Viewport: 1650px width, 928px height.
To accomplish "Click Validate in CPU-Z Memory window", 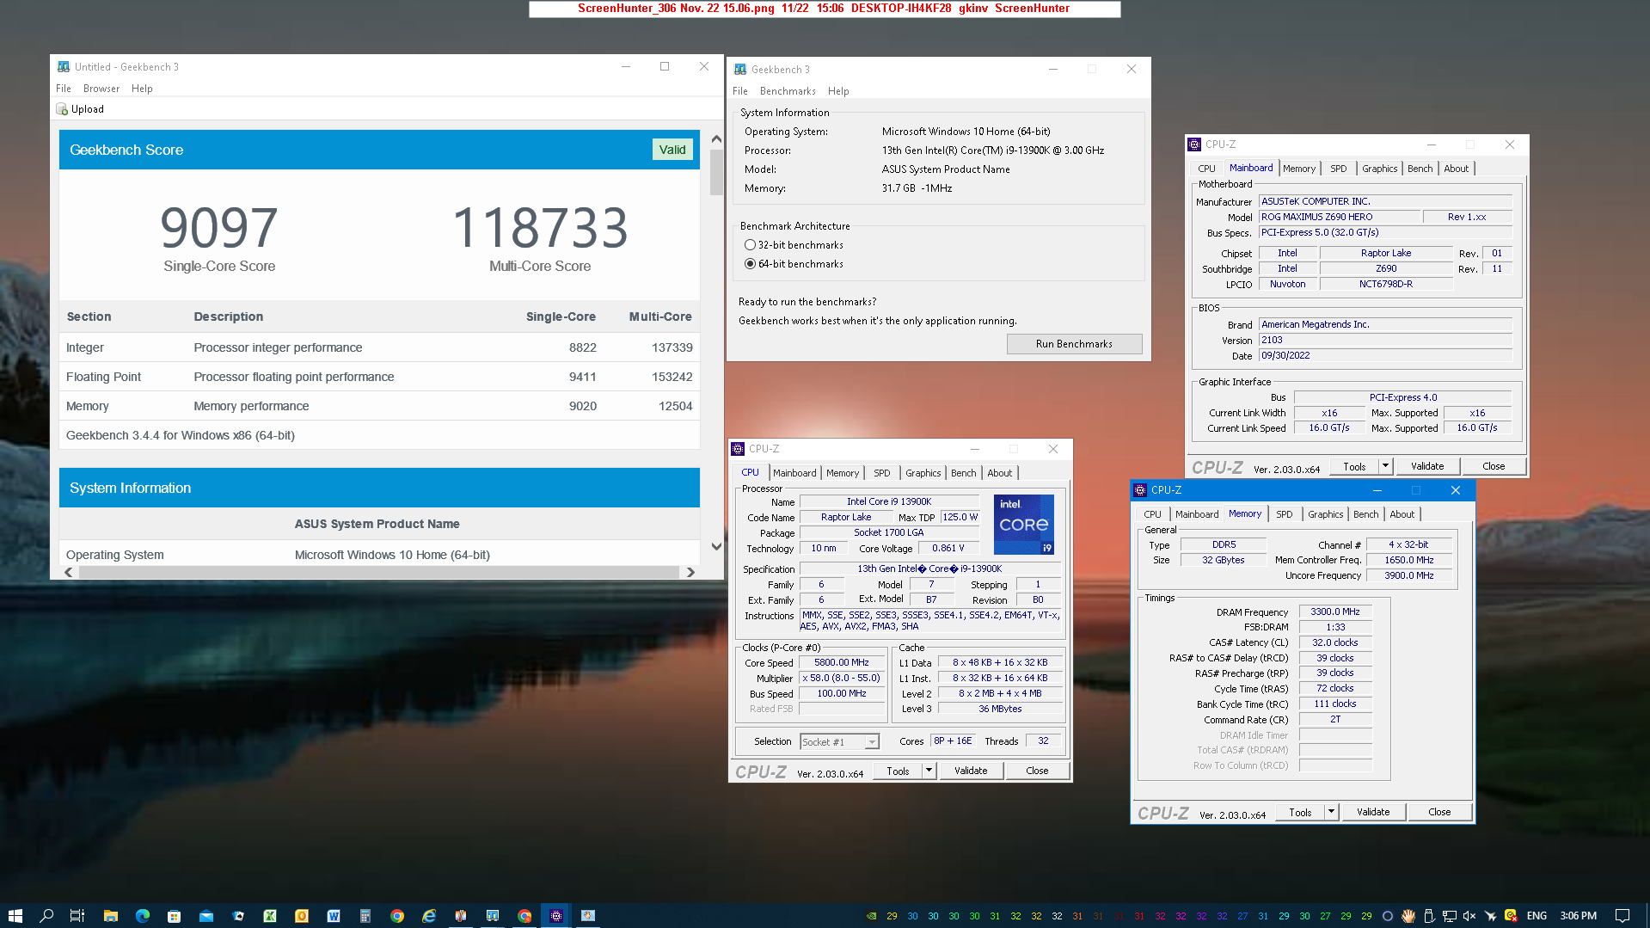I will (x=1373, y=812).
